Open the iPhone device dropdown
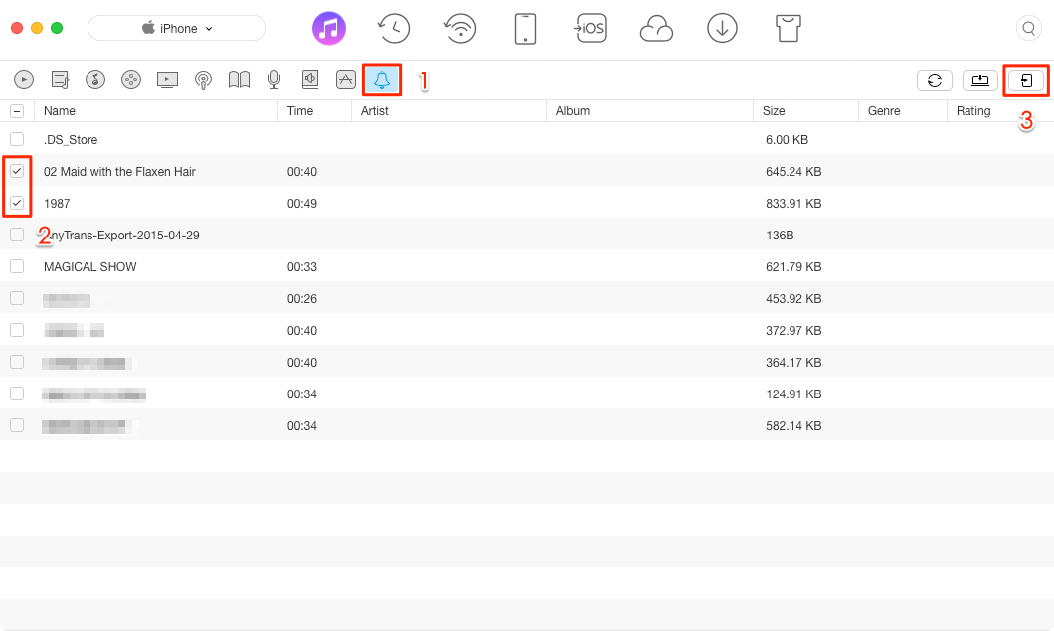Screen dimensions: 1054x631 pos(177,28)
